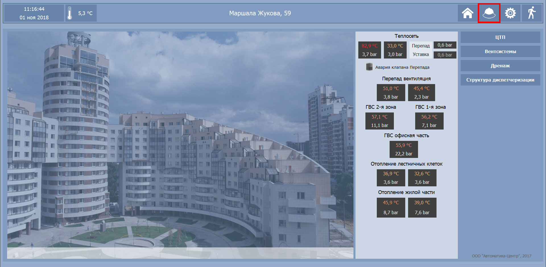The width and height of the screenshot is (546, 267).
Task: Open the alarm bell icon
Action: pos(489,13)
